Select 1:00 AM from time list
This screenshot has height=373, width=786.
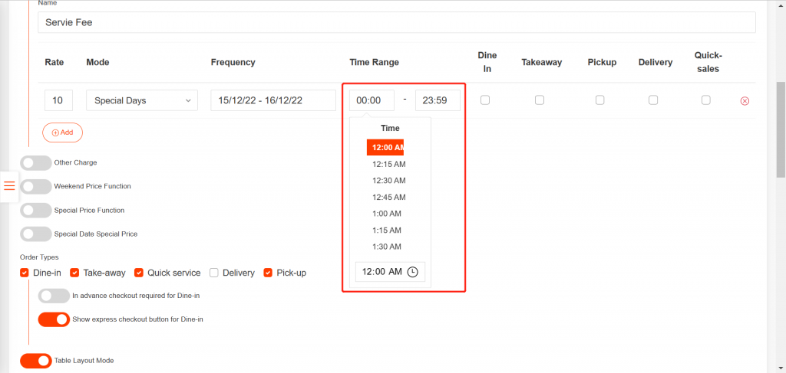(x=388, y=214)
